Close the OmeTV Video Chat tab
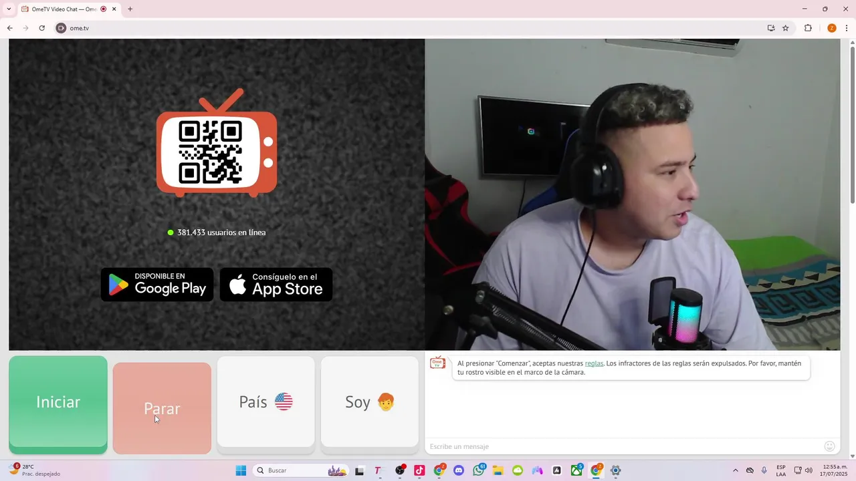 (114, 9)
